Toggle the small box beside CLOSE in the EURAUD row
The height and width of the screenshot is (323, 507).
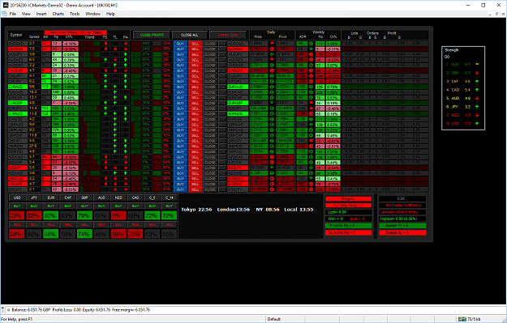click(x=222, y=87)
